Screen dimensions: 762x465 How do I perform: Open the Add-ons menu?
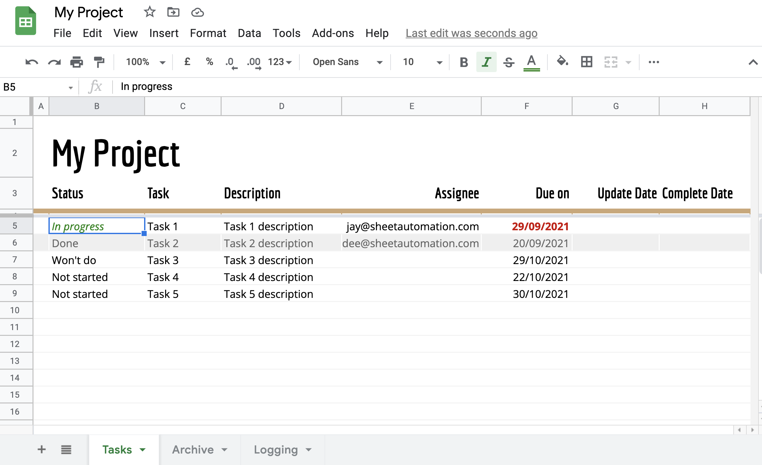click(333, 33)
